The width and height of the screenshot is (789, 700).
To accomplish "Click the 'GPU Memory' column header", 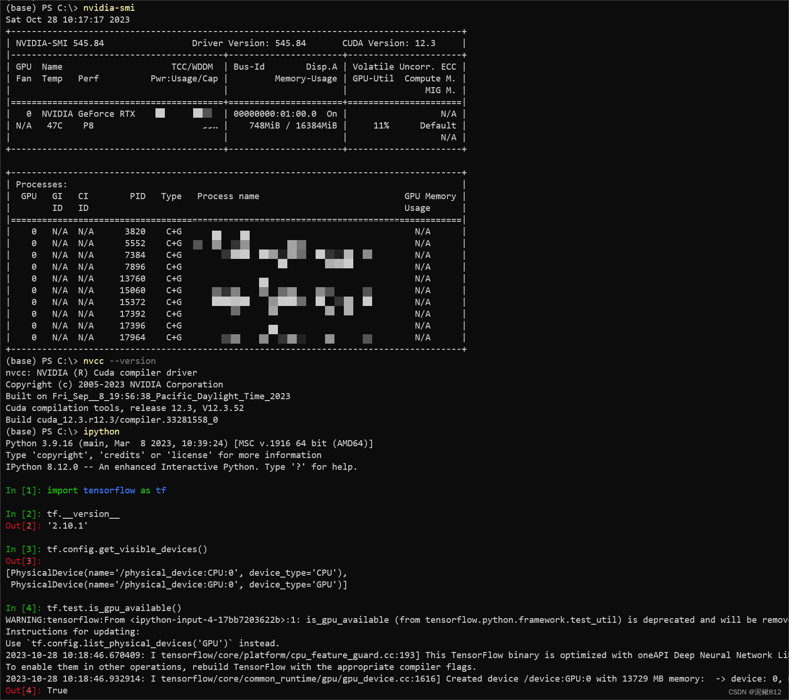I will tap(430, 196).
